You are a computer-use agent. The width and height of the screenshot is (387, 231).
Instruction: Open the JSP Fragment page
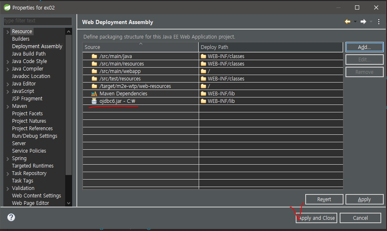point(27,98)
